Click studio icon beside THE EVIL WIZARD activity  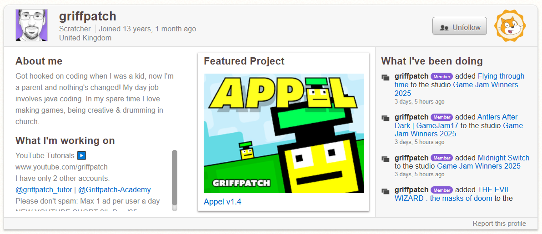tap(386, 191)
